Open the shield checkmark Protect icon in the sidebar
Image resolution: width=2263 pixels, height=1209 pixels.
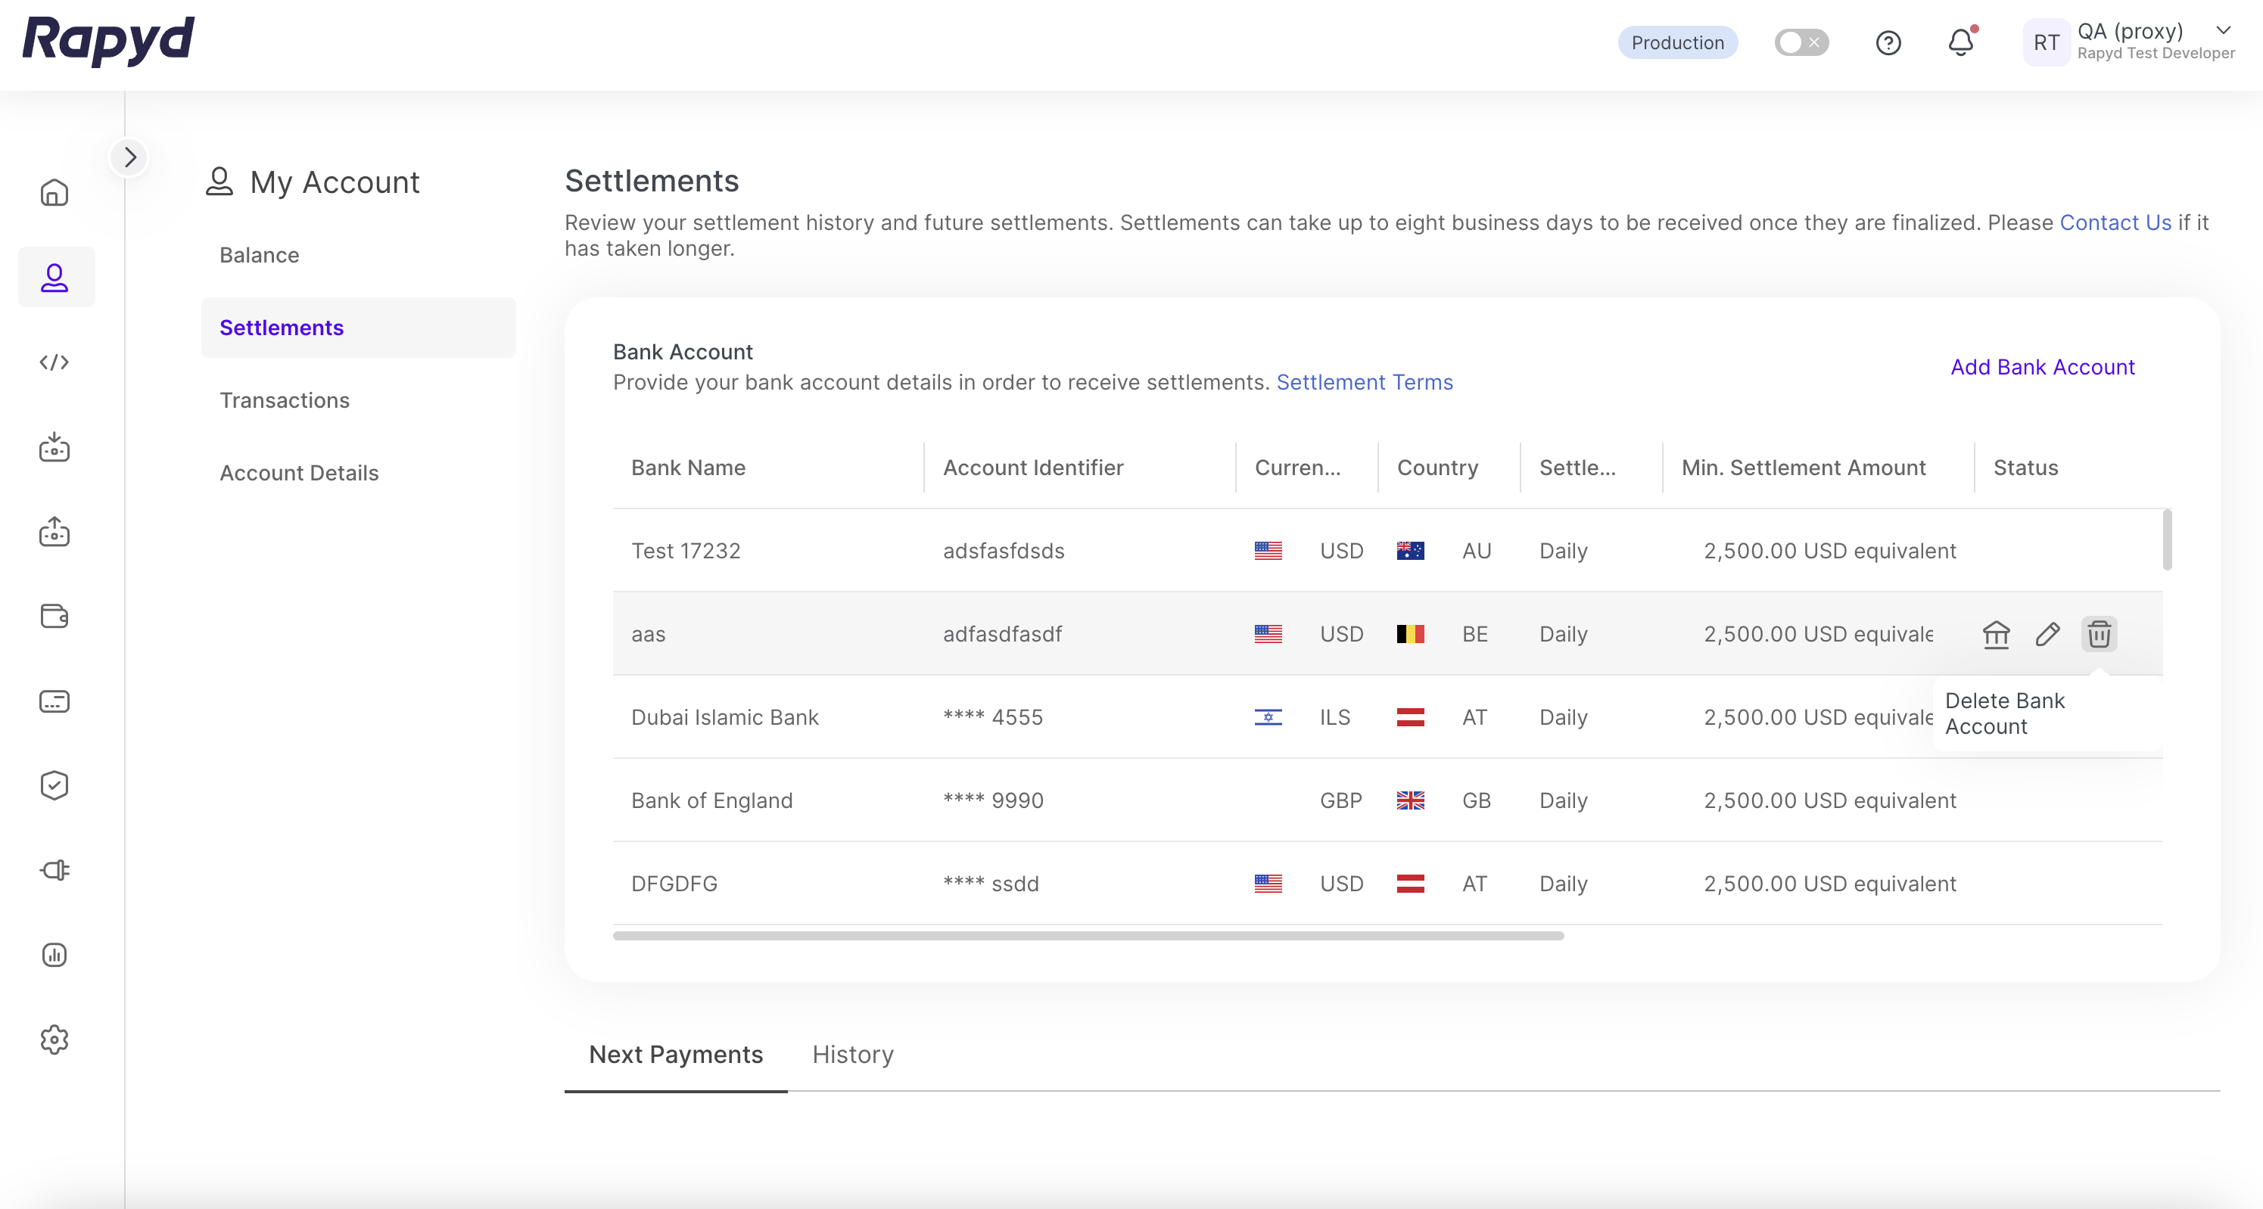54,785
